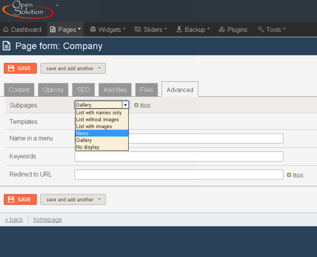Click the Backup download icon
Viewport: 317px width, 257px height.
click(x=179, y=29)
